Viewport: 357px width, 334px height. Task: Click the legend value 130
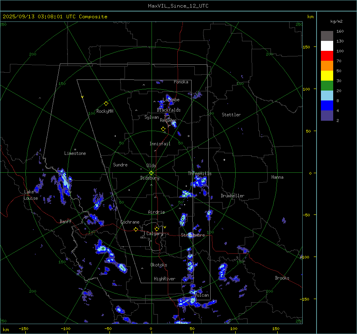pos(340,41)
